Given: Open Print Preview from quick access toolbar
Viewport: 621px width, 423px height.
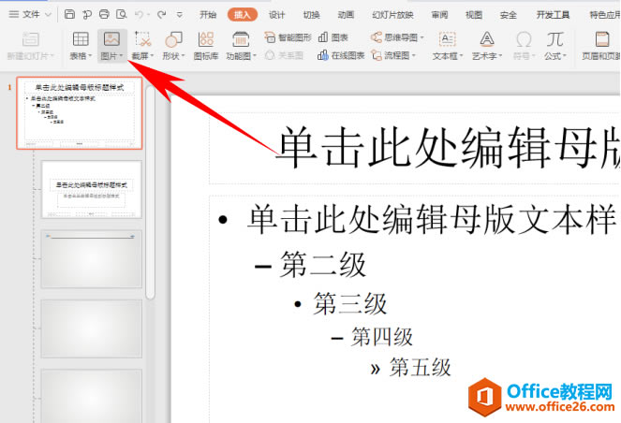Looking at the screenshot, I should click(121, 15).
